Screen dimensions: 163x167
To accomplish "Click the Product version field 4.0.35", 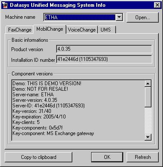I will pos(104,49).
